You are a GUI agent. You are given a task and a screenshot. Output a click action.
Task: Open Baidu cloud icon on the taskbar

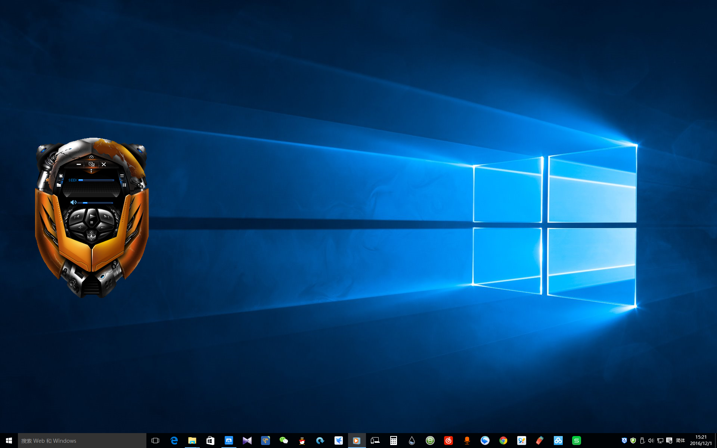point(558,441)
